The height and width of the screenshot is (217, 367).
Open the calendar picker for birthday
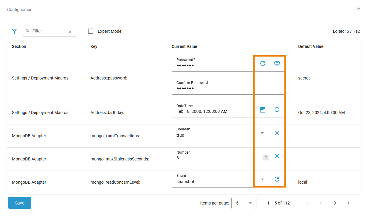point(263,110)
